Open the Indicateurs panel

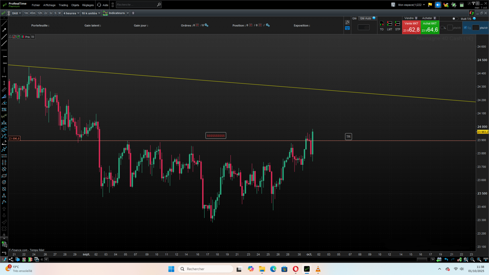click(x=116, y=13)
